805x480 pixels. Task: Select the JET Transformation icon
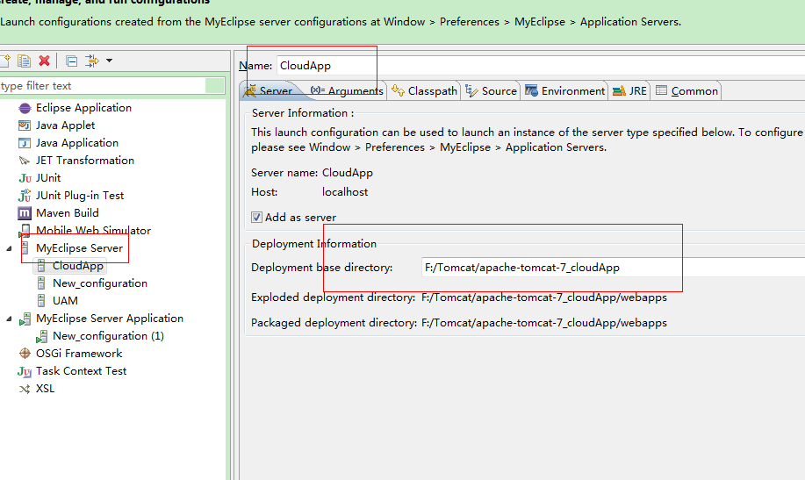point(25,161)
